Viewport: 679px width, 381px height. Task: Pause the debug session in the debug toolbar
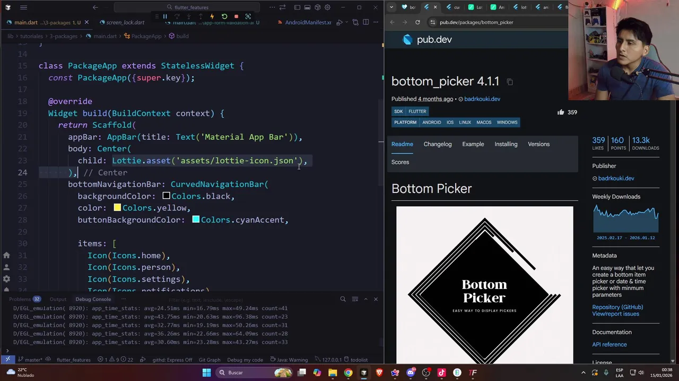[165, 16]
